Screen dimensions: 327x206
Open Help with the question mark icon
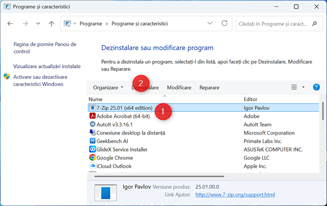click(x=316, y=87)
